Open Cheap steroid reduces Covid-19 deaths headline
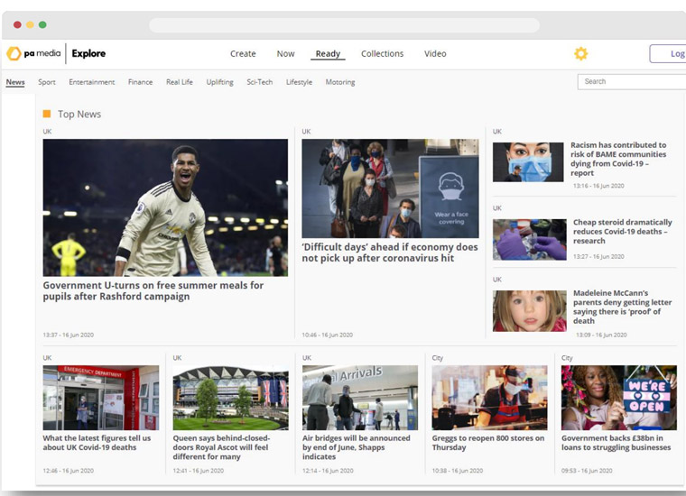Screen dimensions: 686x496 pyautogui.click(x=623, y=231)
